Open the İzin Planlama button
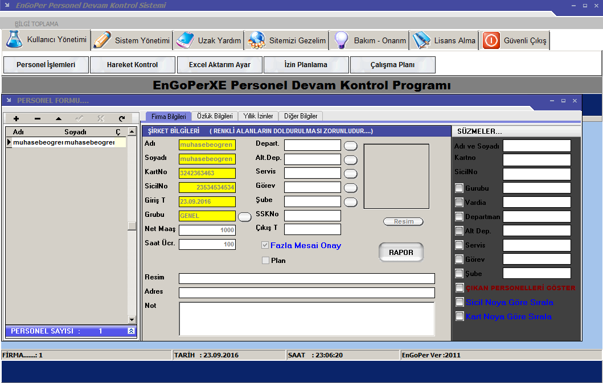Viewport: 603px width, 383px height. 306,65
